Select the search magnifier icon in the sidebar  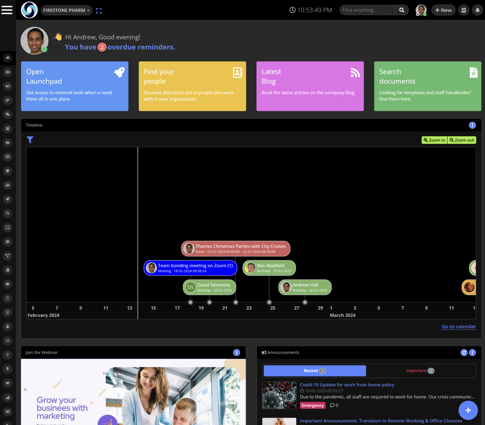tap(8, 213)
